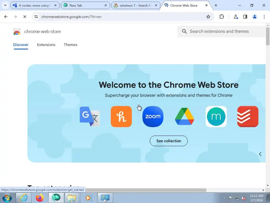Open the Honey extension icon
270x203 pixels.
(121, 117)
